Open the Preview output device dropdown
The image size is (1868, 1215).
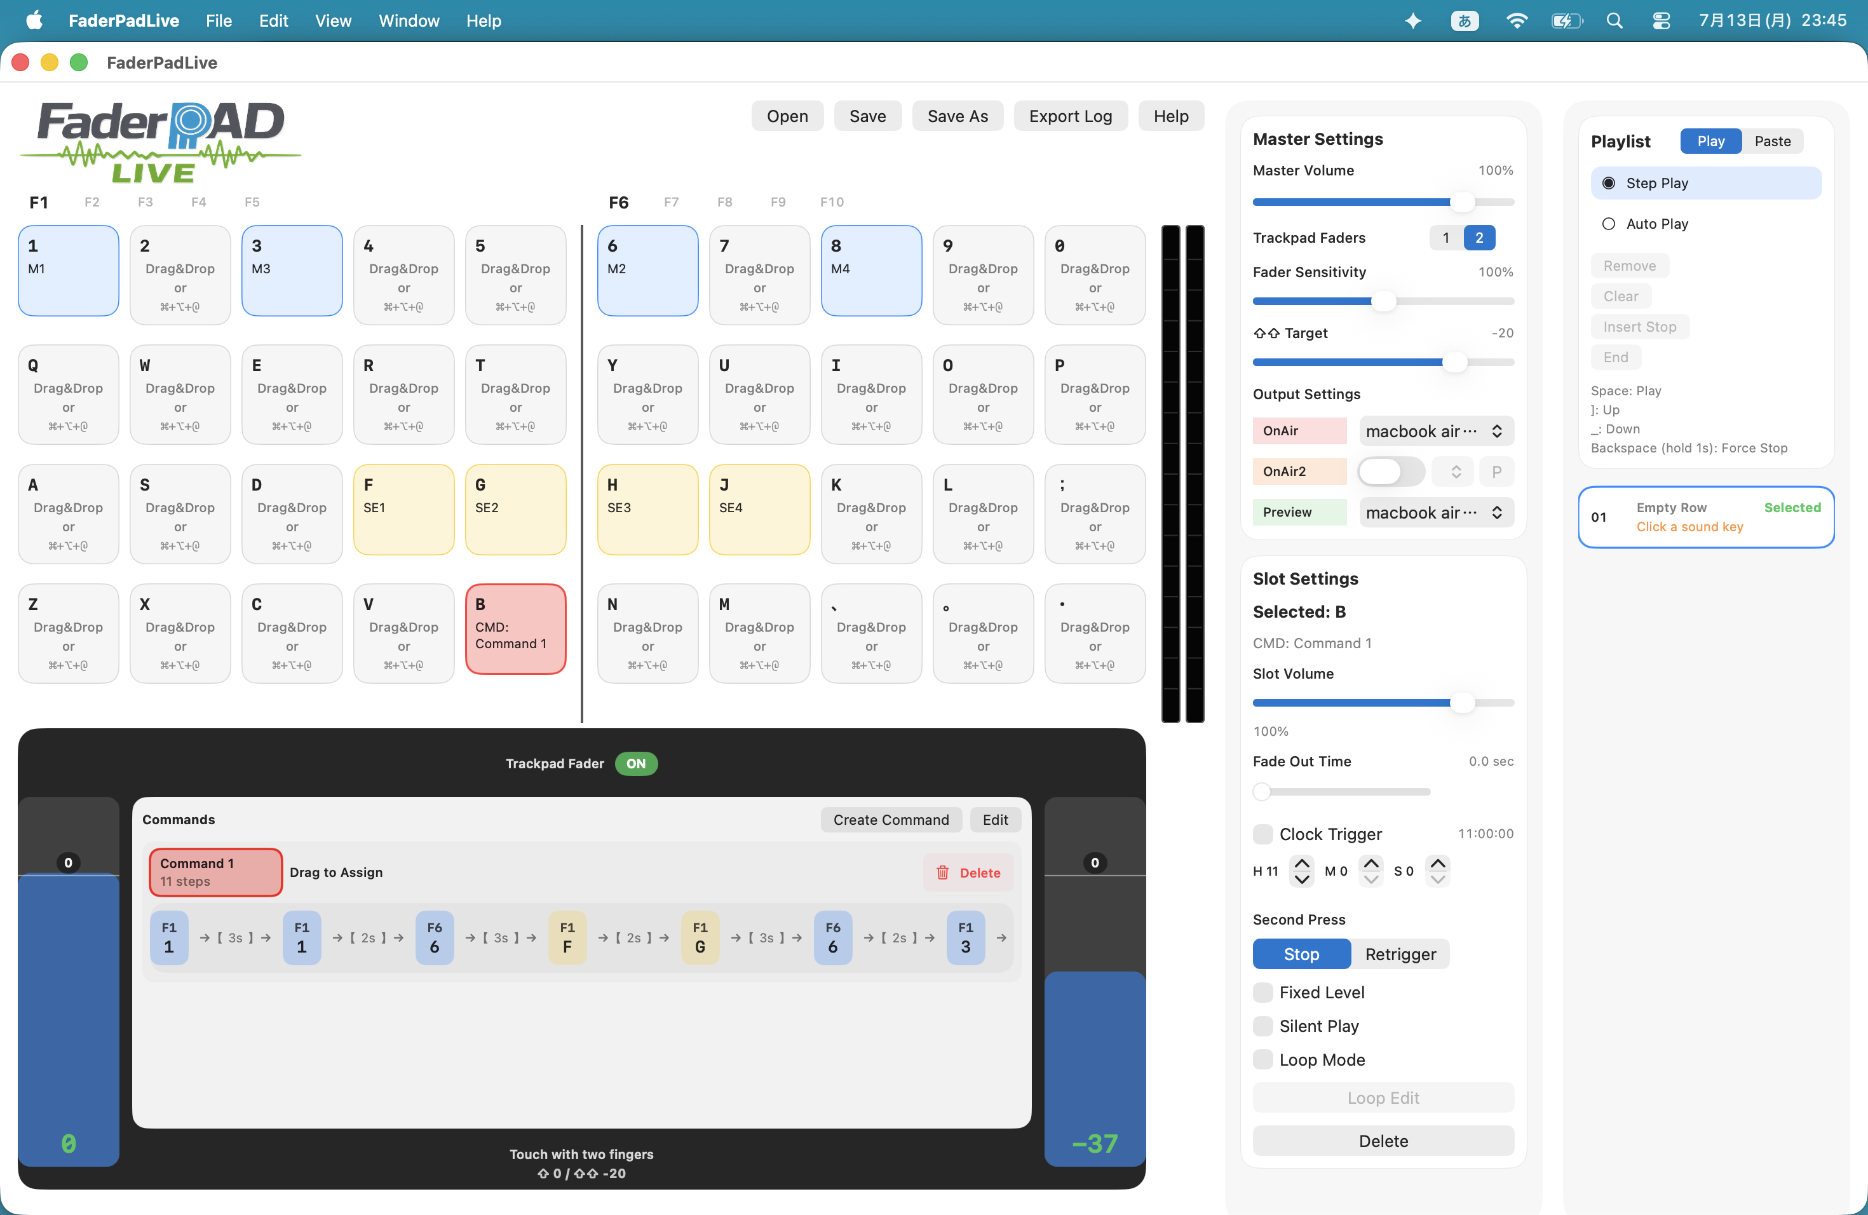coord(1435,513)
